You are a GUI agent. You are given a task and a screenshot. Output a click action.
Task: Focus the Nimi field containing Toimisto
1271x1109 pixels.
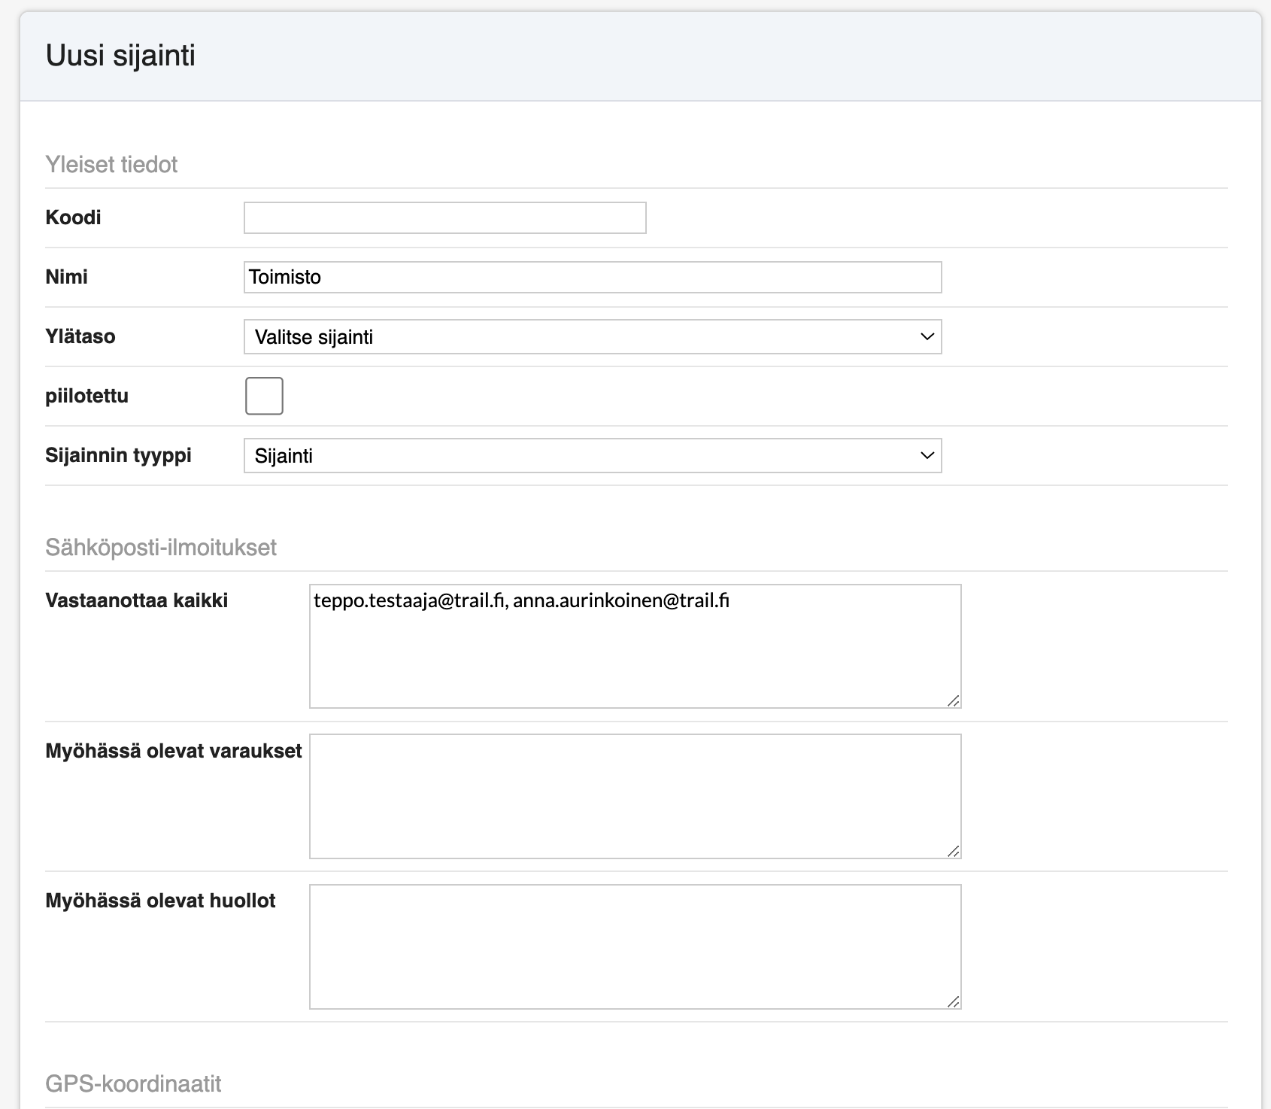coord(592,278)
